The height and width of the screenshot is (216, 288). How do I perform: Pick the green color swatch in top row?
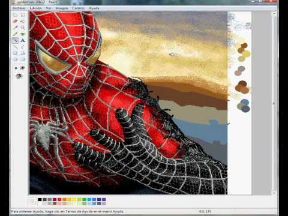[x=84, y=199]
